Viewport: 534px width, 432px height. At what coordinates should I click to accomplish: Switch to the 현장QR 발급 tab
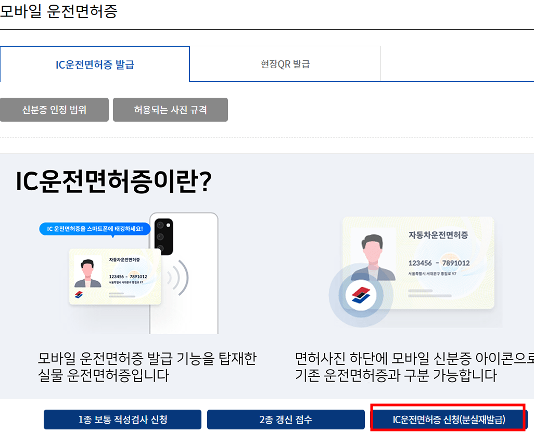click(285, 63)
